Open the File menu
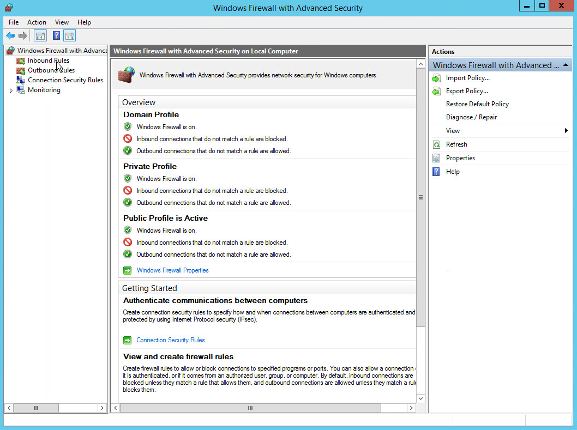This screenshot has height=430, width=577. 14,22
